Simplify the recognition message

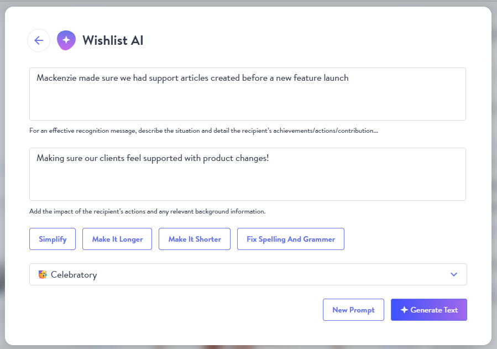click(x=53, y=239)
